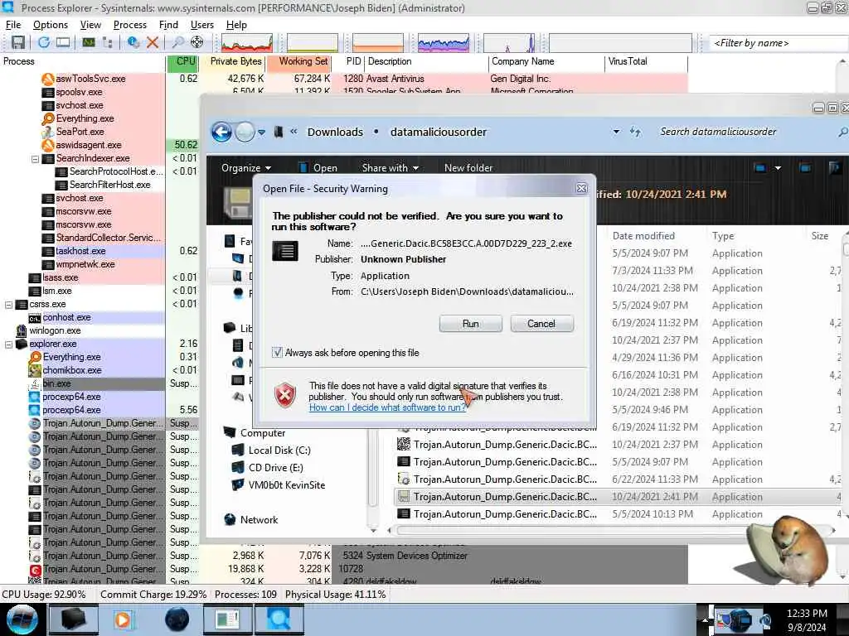Click the chevron before Downloads in address bar
The image size is (849, 636).
(294, 132)
